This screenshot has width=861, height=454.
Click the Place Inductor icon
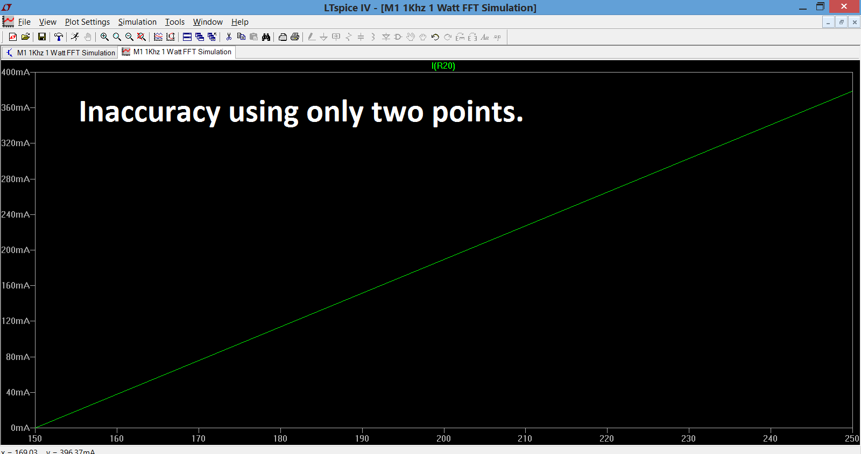point(373,37)
